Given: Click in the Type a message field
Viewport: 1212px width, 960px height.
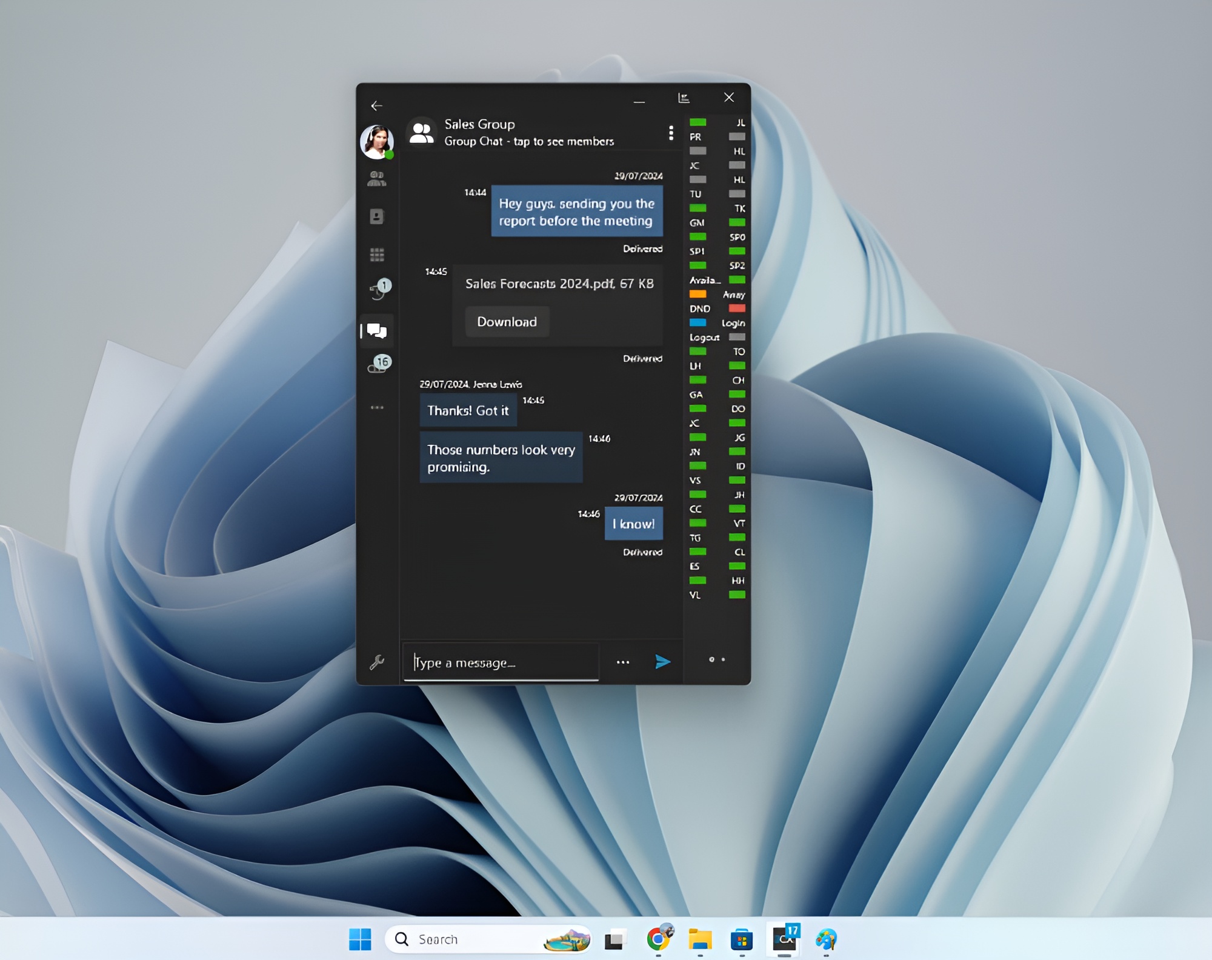Looking at the screenshot, I should pos(502,662).
